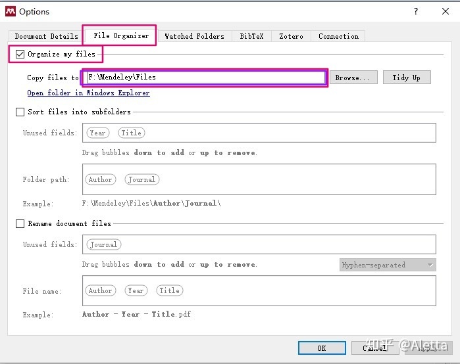Screen dimensions: 460x364
Task: Open the Zotero tab
Action: click(291, 36)
